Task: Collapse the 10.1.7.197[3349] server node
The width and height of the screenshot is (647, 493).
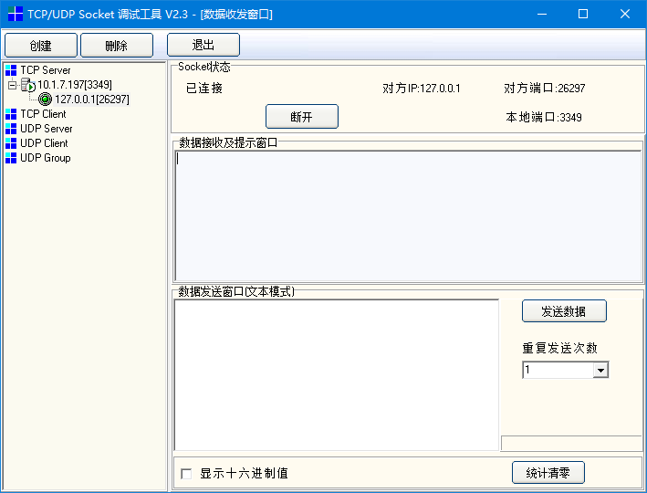Action: tap(13, 86)
